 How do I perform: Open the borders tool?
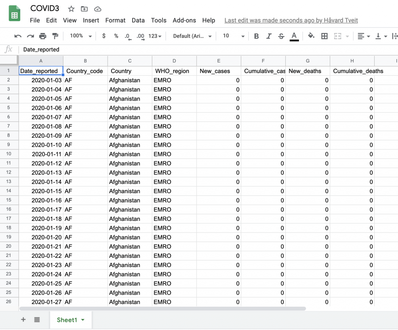pos(325,36)
